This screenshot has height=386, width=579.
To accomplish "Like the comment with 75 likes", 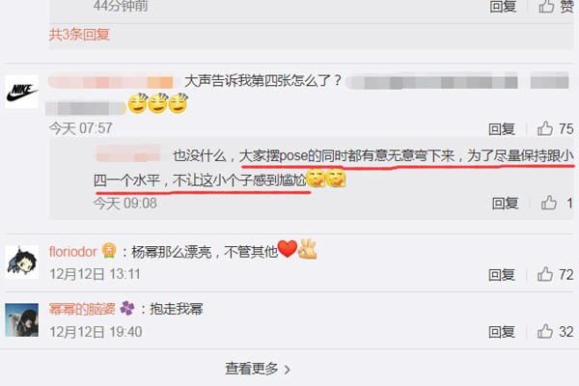I will 545,128.
